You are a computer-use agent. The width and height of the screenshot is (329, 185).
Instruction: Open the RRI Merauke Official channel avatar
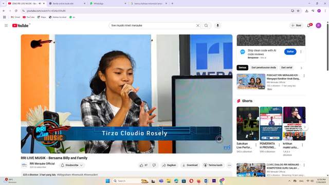point(24,165)
